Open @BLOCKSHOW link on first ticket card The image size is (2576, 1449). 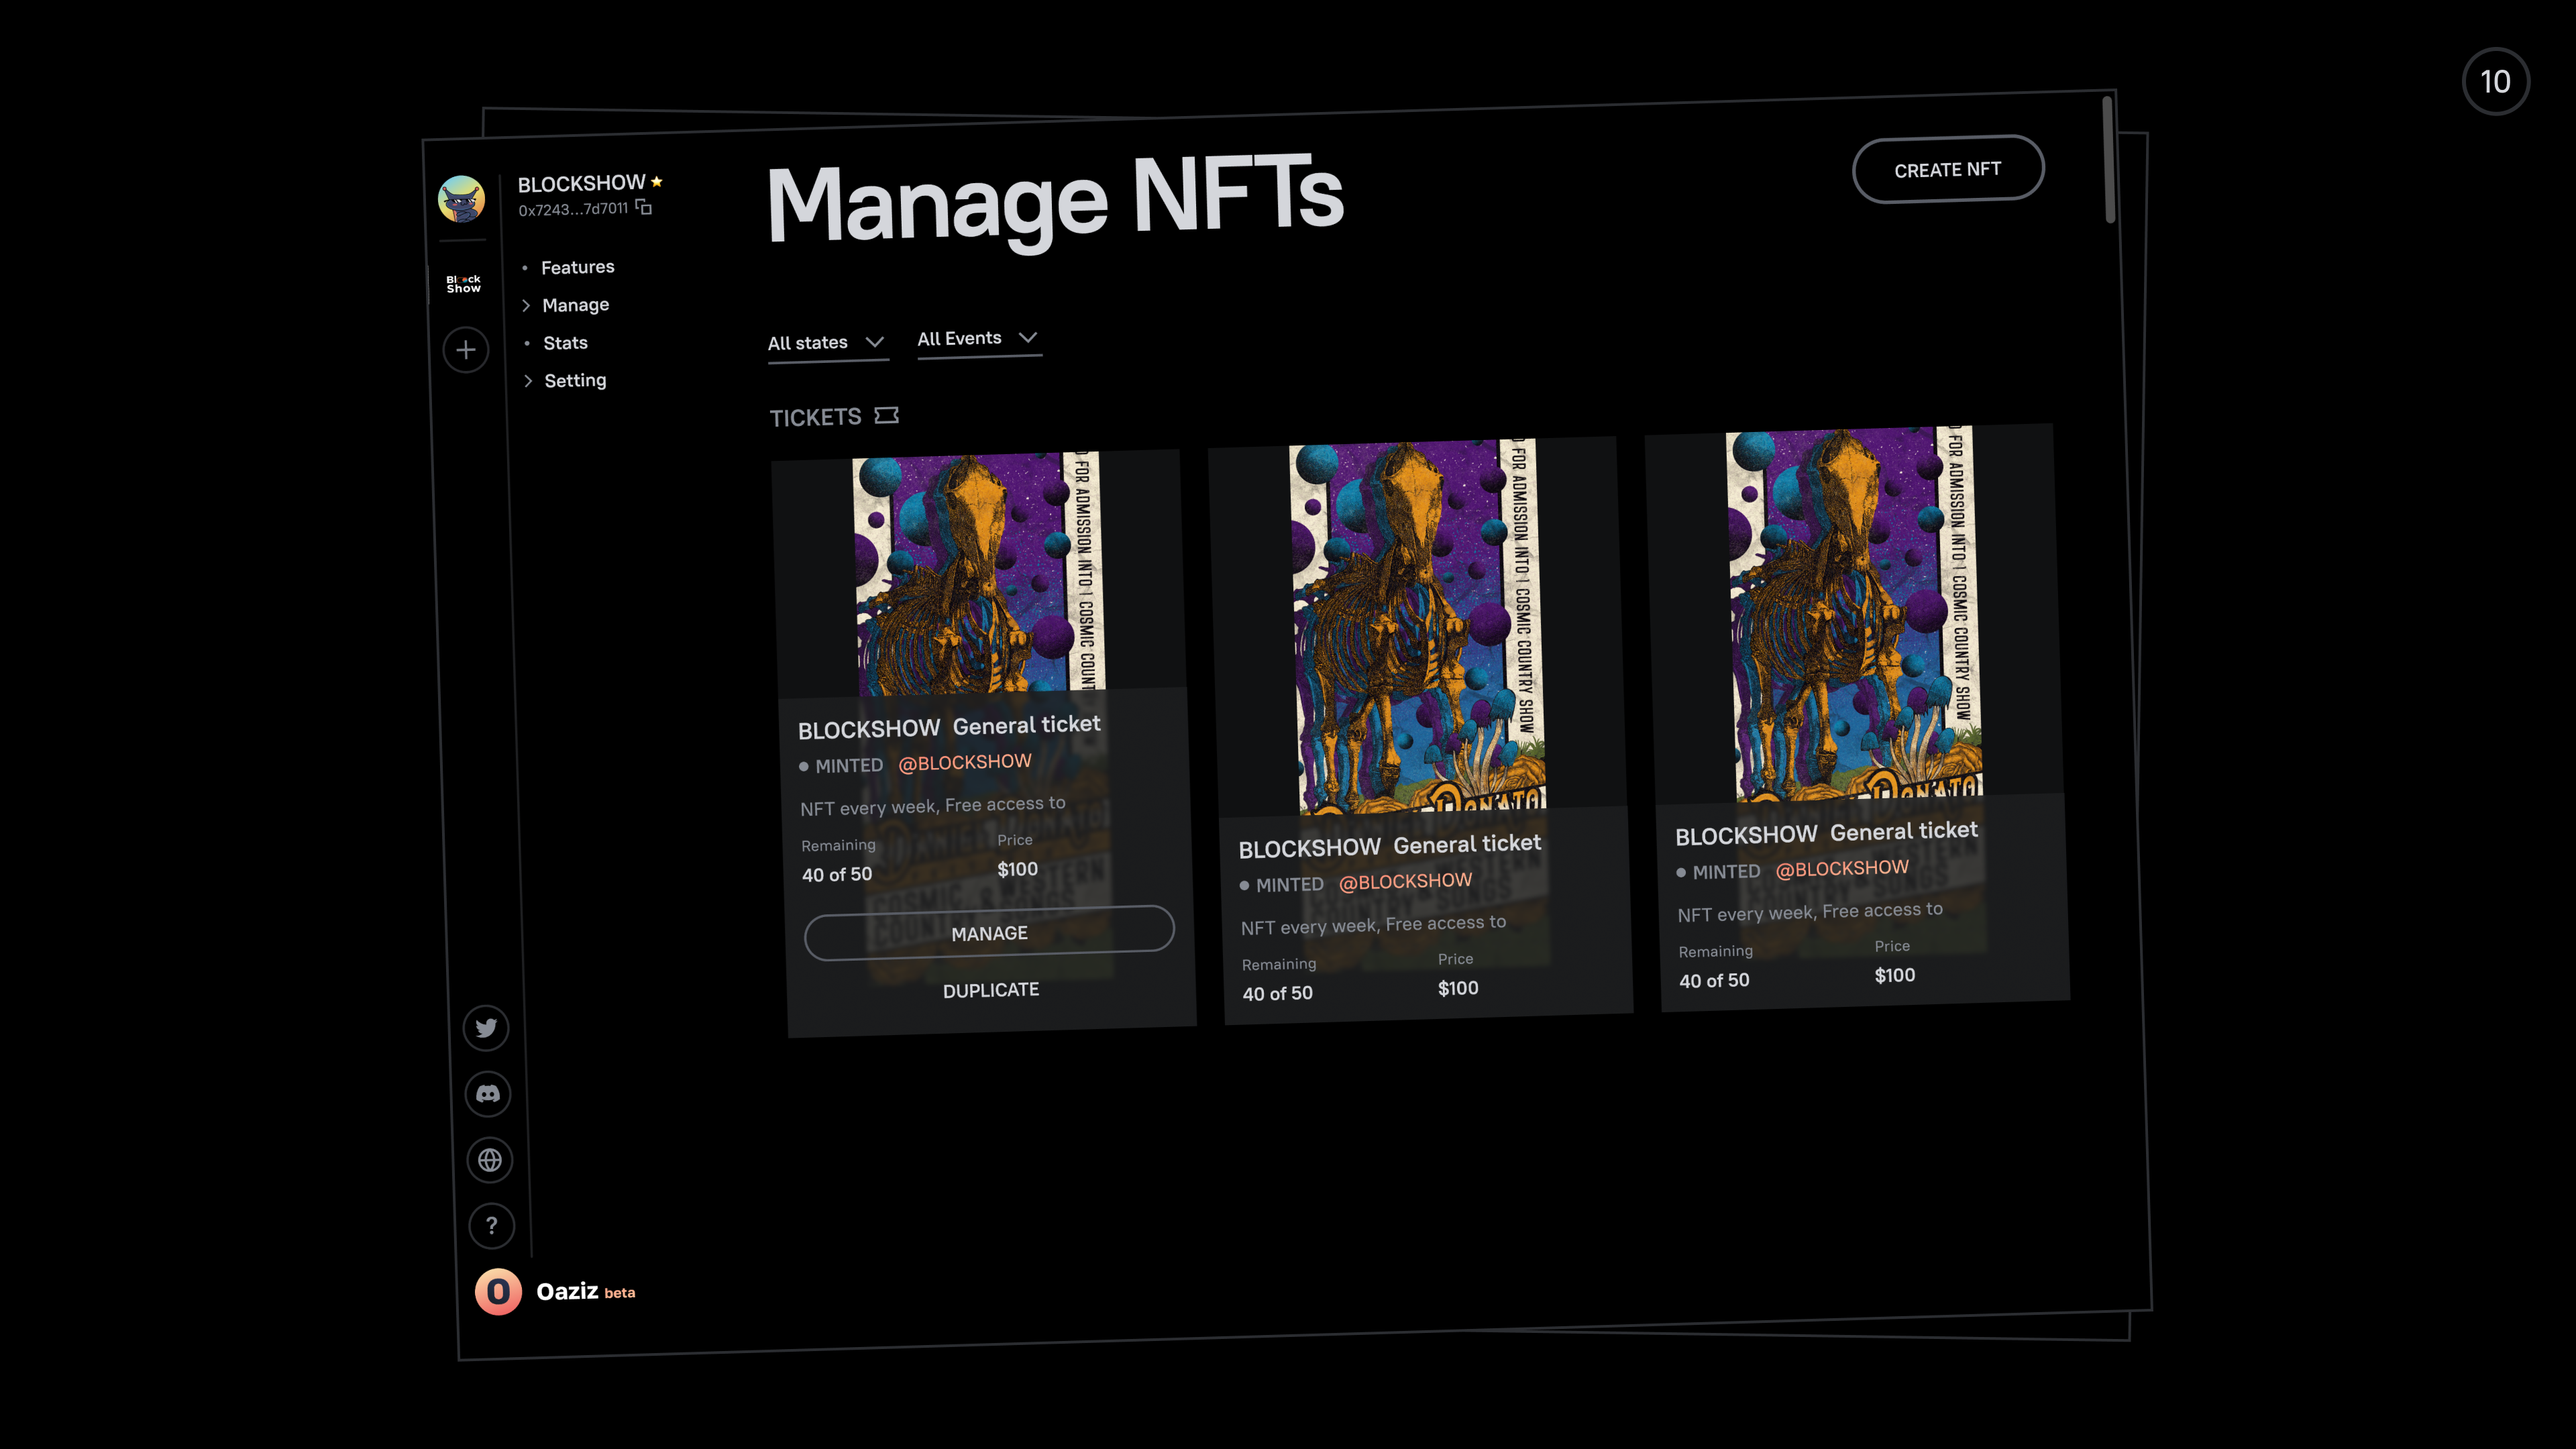965,762
